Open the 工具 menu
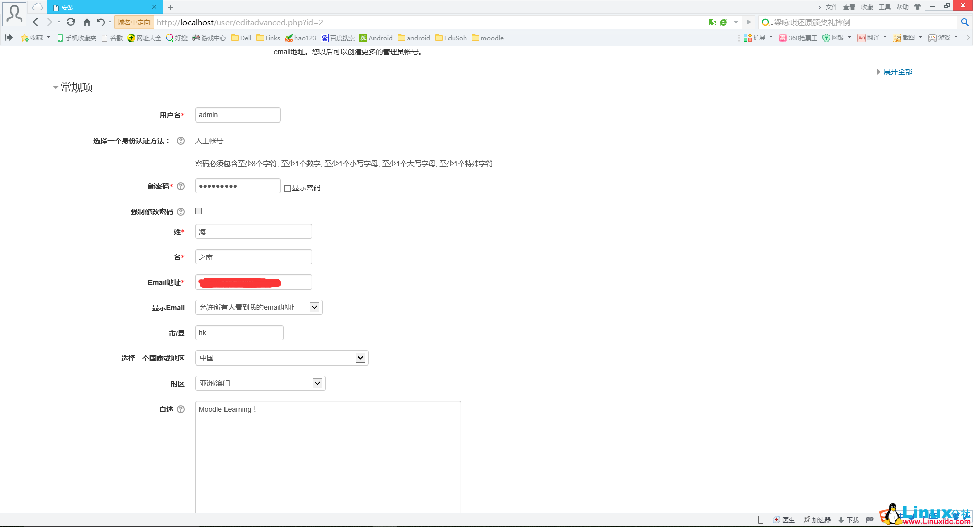 pyautogui.click(x=884, y=7)
